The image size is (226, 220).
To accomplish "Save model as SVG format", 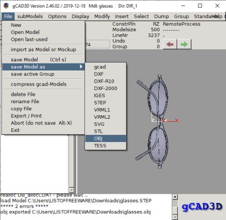I will [x=105, y=124].
